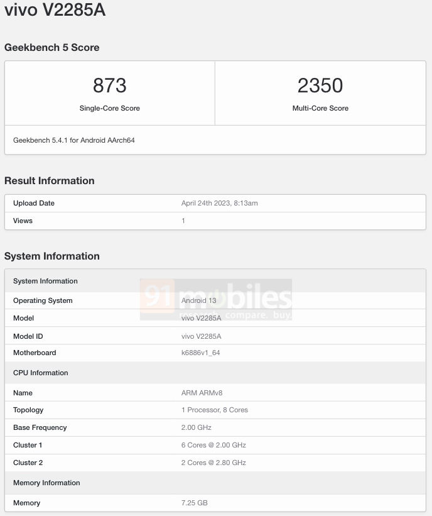The height and width of the screenshot is (516, 432).
Task: Select Cluster 2 value 2 Cores @ 2.80 GHz
Action: [x=213, y=463]
